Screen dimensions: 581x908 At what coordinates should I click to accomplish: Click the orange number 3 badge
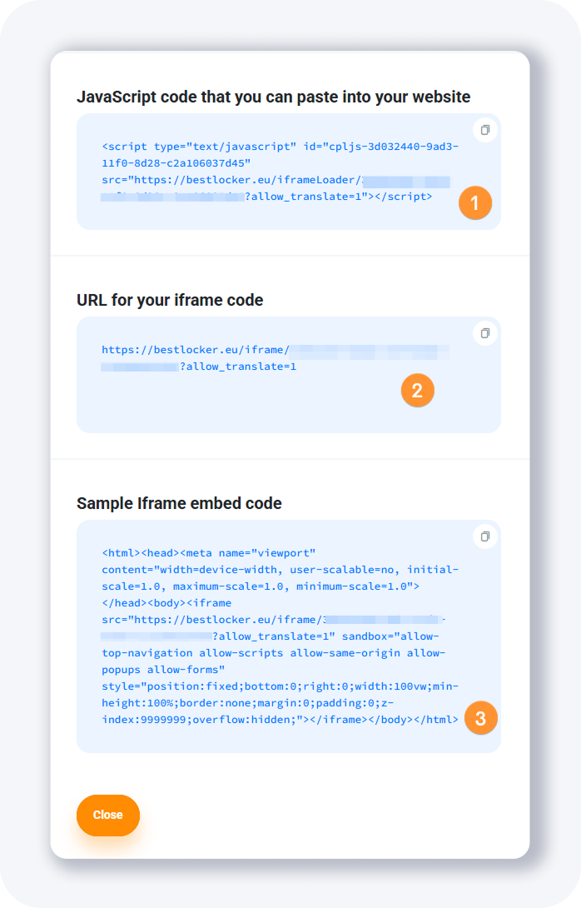(481, 717)
